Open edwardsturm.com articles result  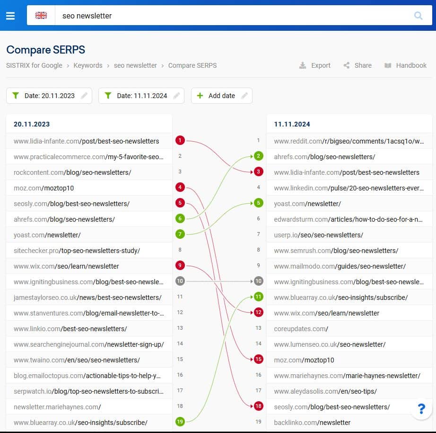[348, 219]
